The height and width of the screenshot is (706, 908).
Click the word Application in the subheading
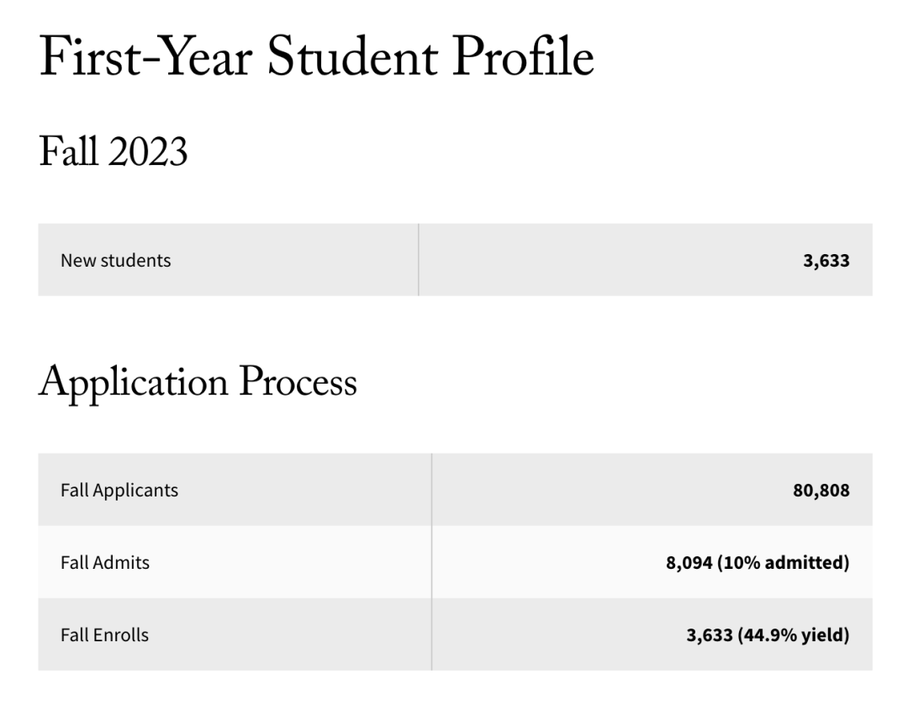click(x=133, y=383)
